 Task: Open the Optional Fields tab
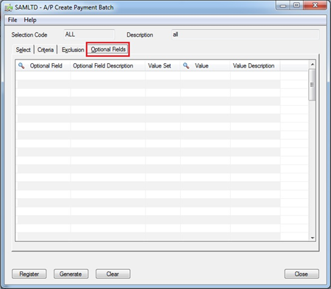coord(108,49)
